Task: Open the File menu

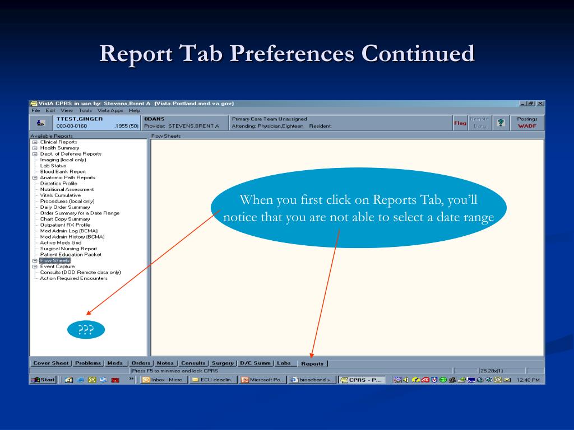Action: tap(35, 110)
